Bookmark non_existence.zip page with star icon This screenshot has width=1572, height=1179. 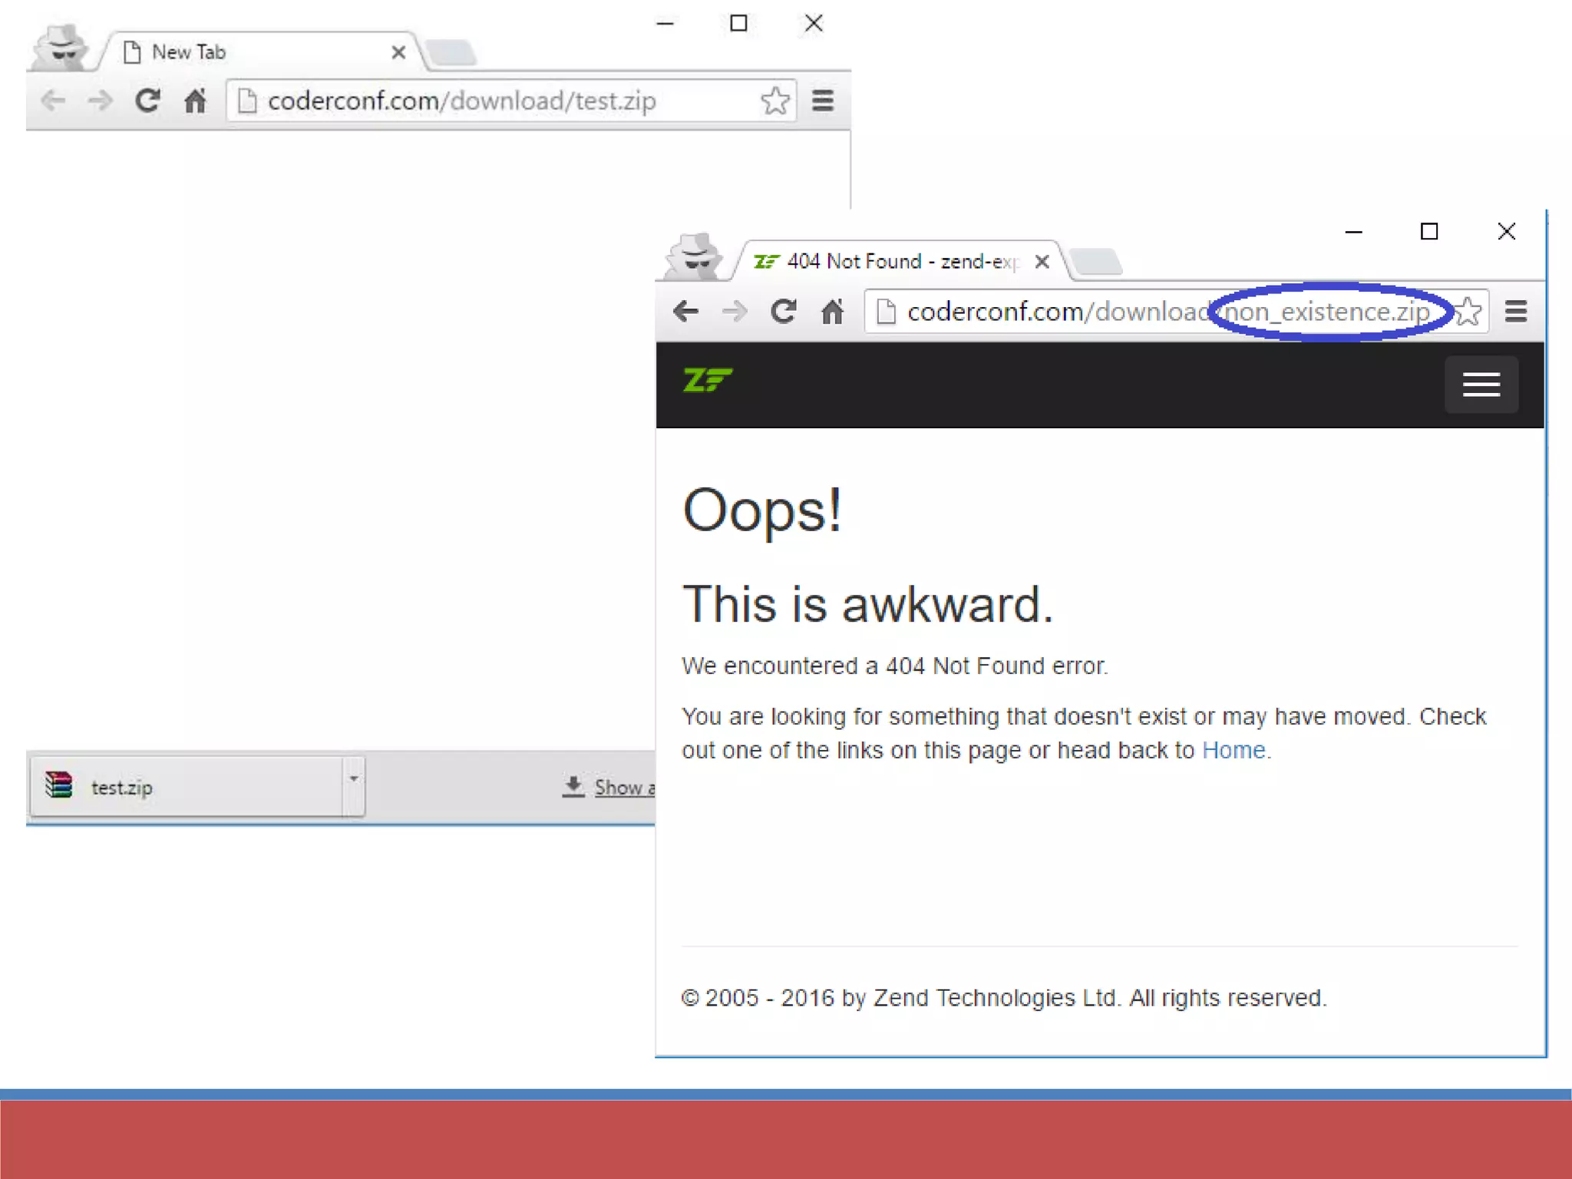pyautogui.click(x=1469, y=312)
